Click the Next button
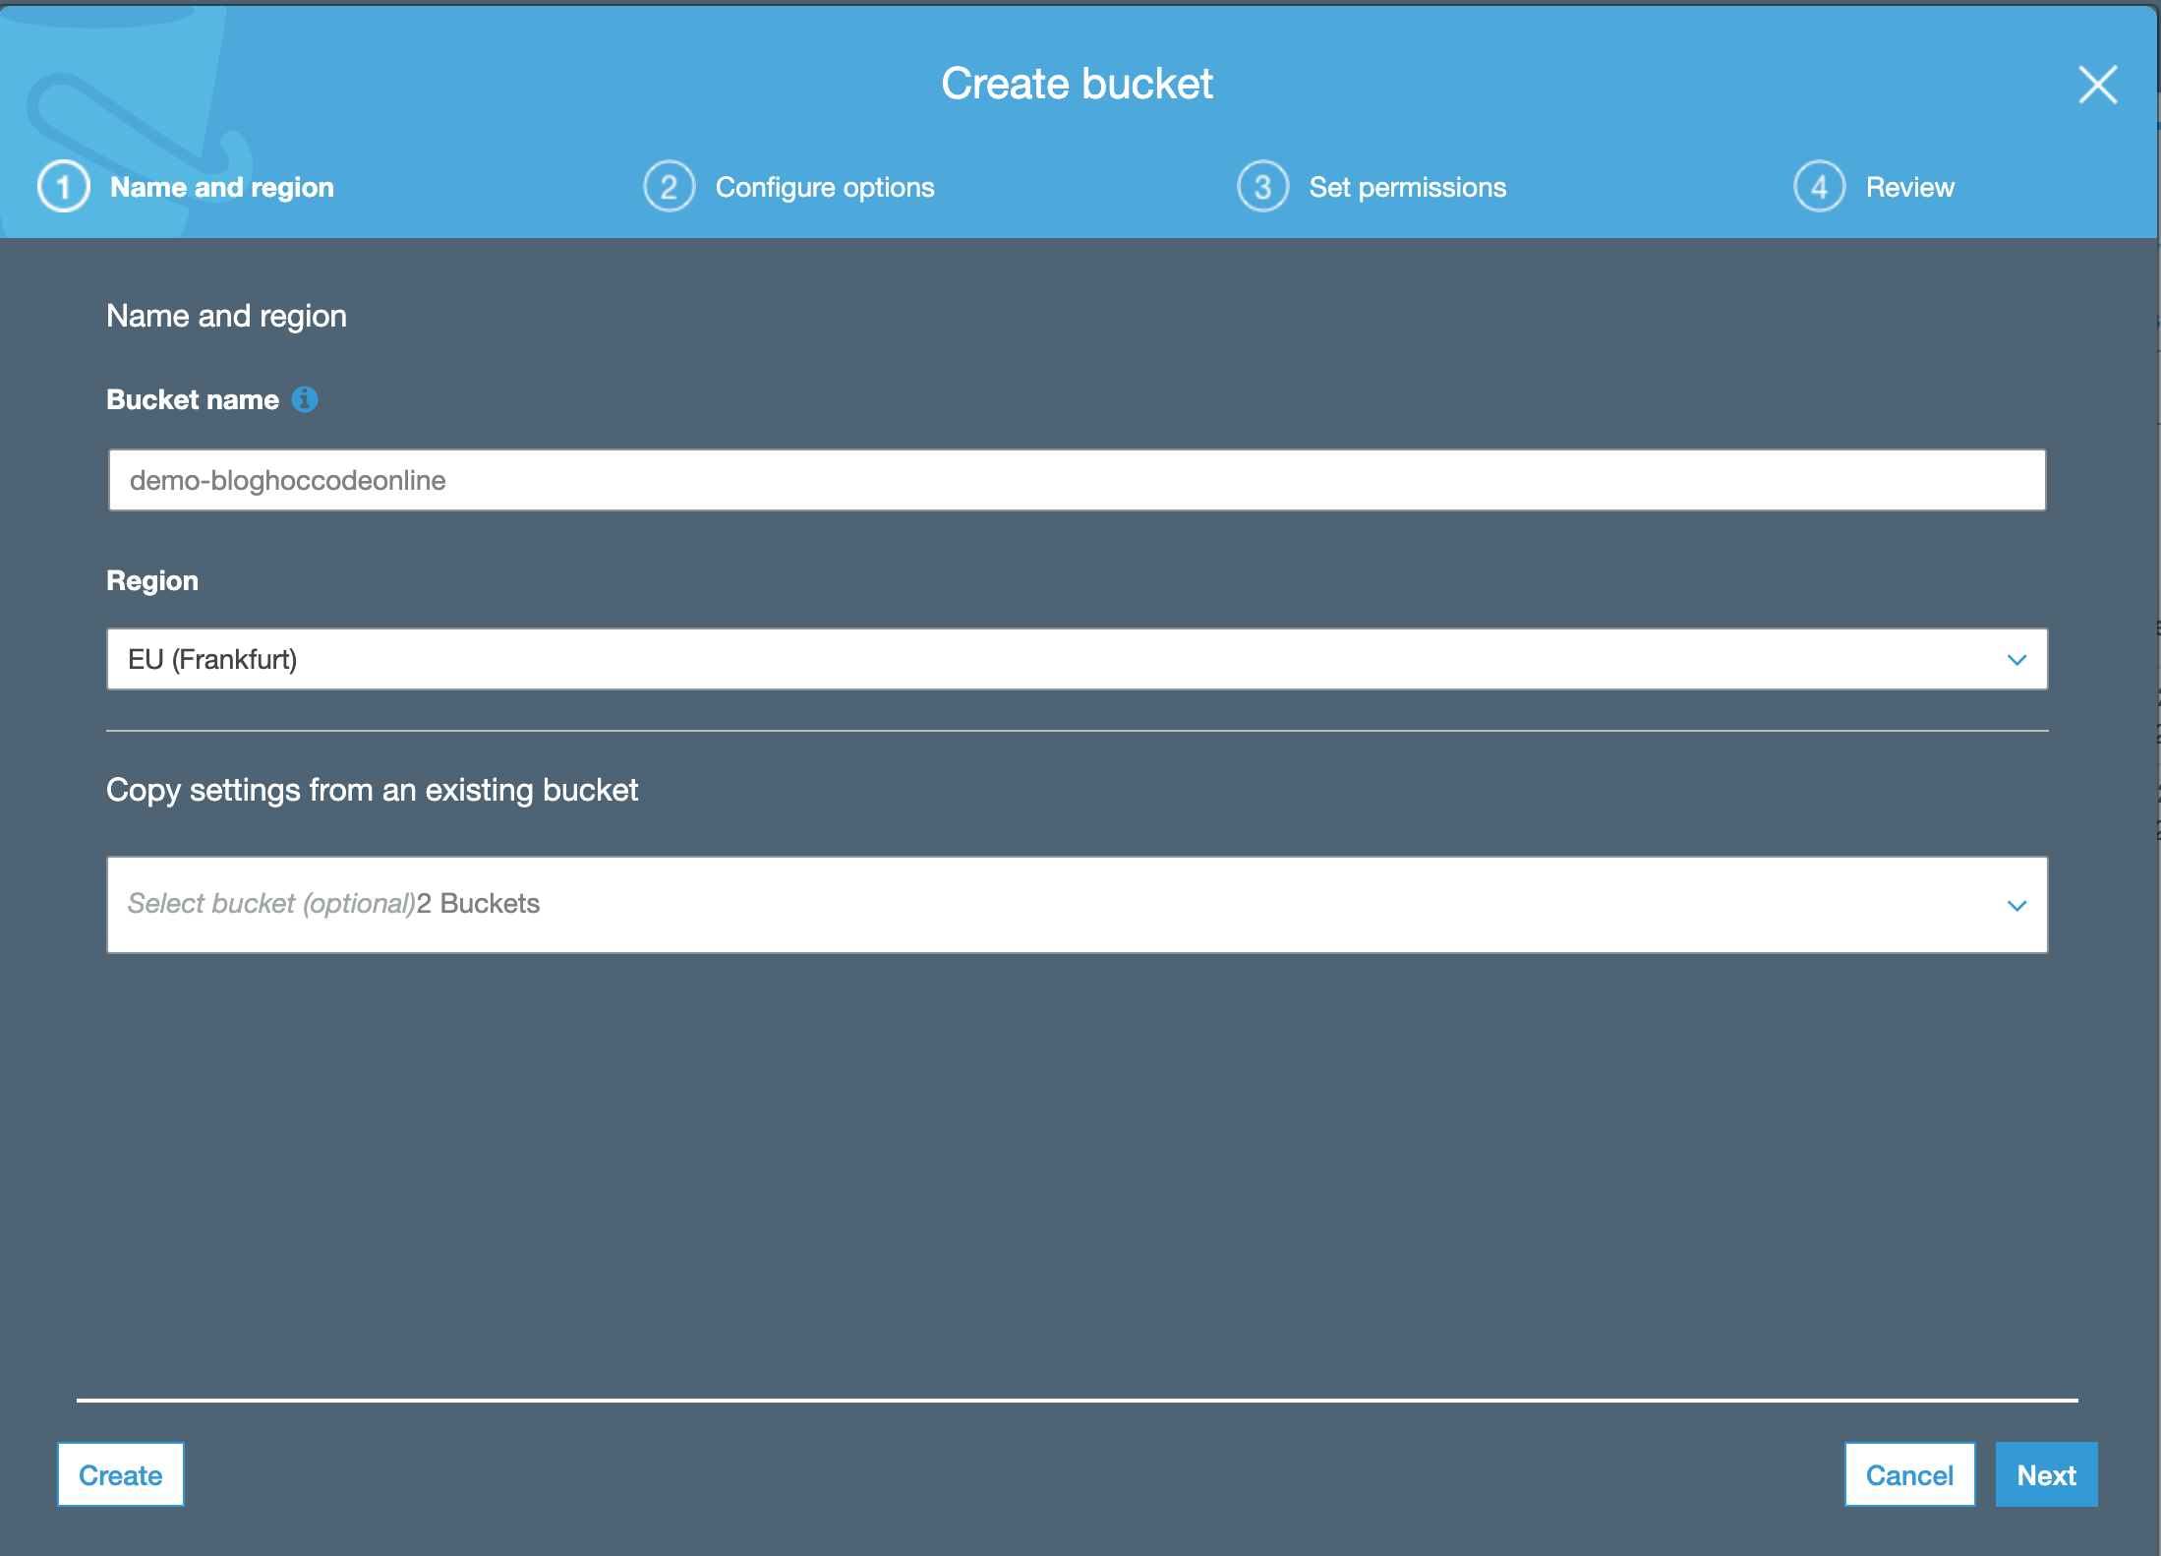Viewport: 2161px width, 1556px height. 2046,1474
